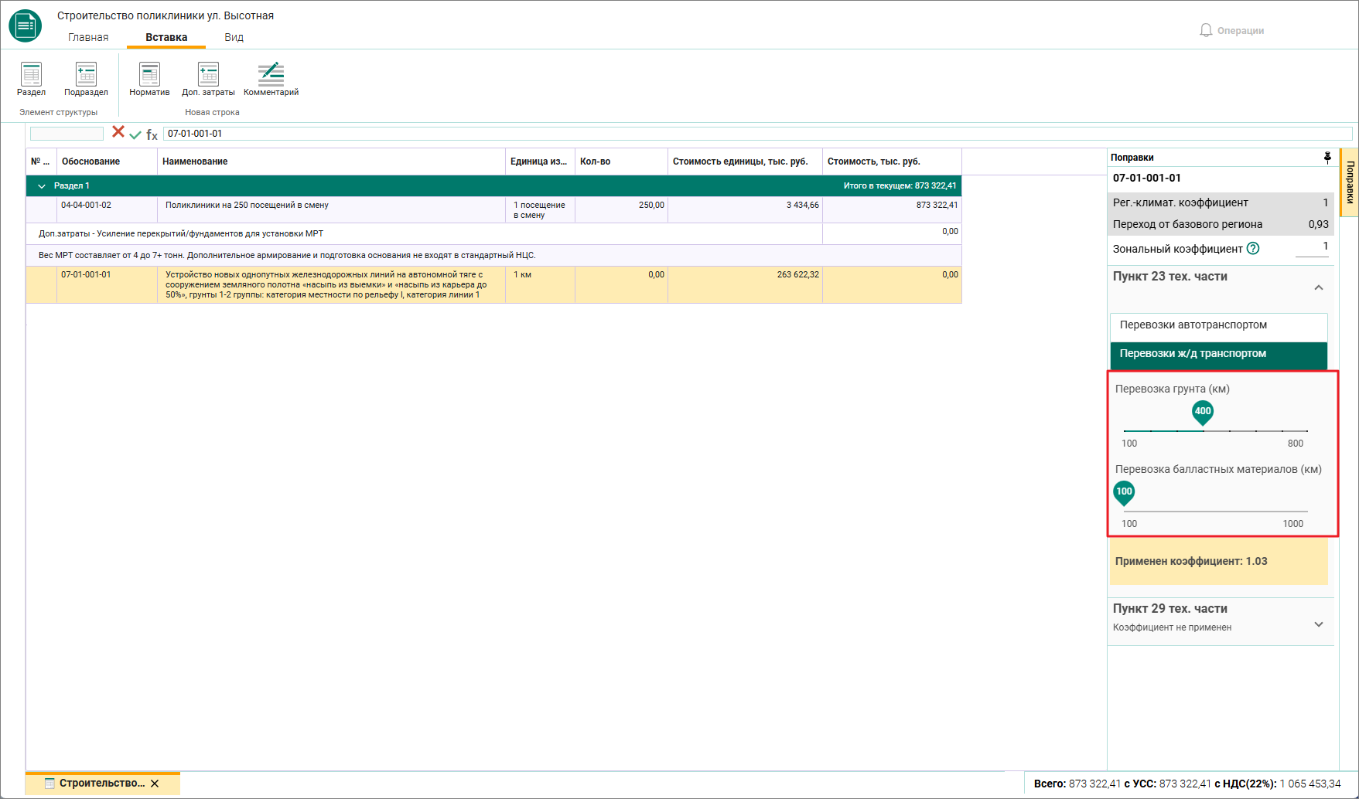The image size is (1359, 799).
Task: Add a Комментарий row
Action: point(271,80)
